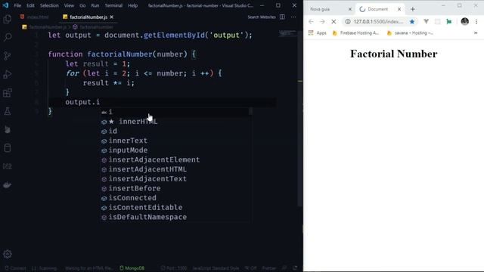The image size is (484, 272).
Task: Click the breadcrumb factorialNumber function symbol
Action: [94, 27]
